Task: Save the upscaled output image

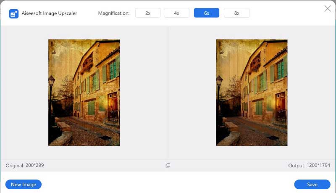Action: click(x=312, y=184)
